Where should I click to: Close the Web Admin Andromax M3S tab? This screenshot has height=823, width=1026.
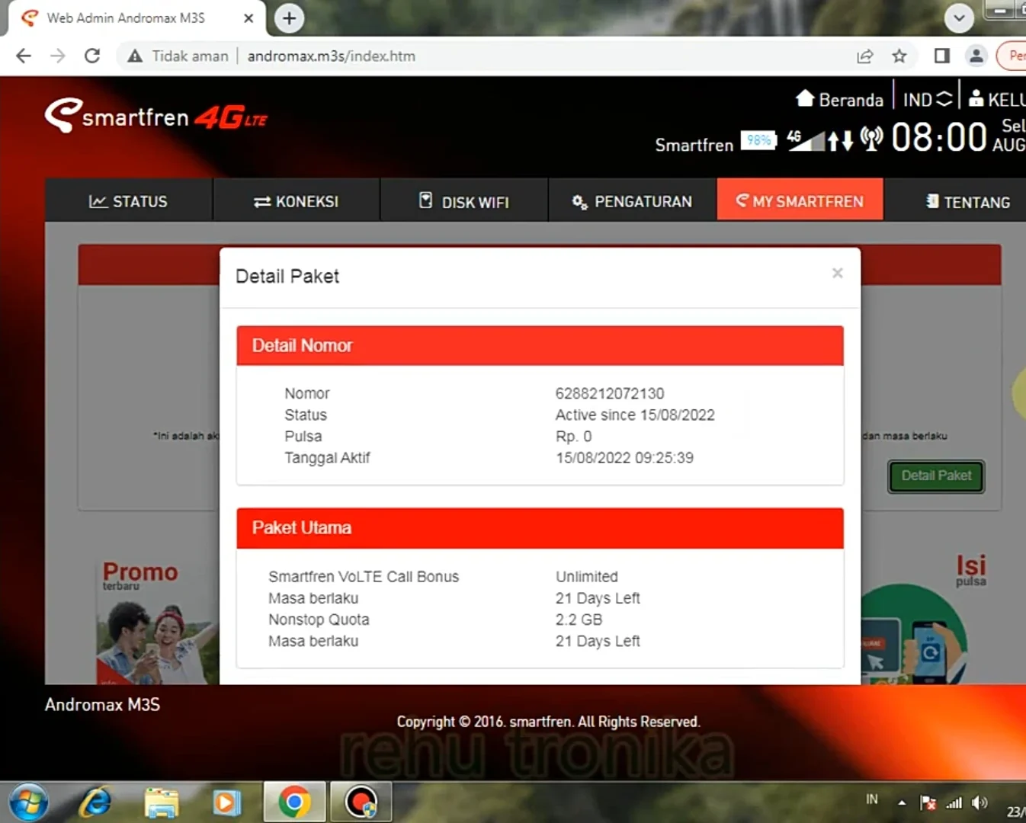coord(248,18)
